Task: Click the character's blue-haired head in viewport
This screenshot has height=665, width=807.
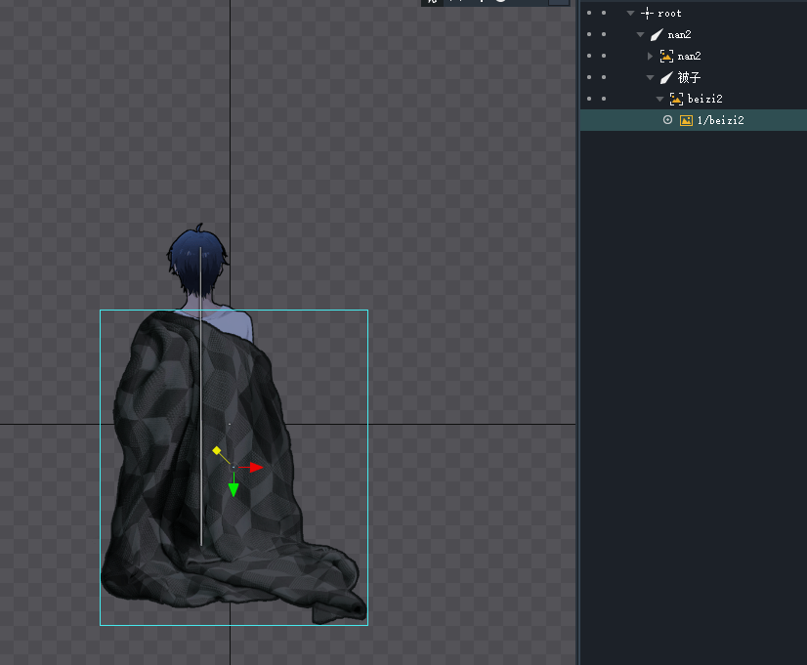Action: (x=198, y=258)
